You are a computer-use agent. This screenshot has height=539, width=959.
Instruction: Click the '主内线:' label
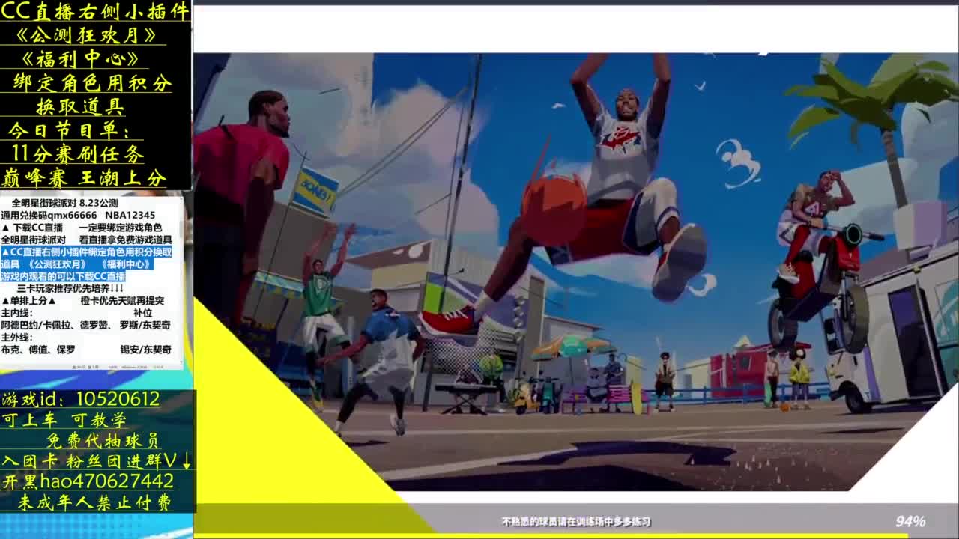tap(16, 313)
